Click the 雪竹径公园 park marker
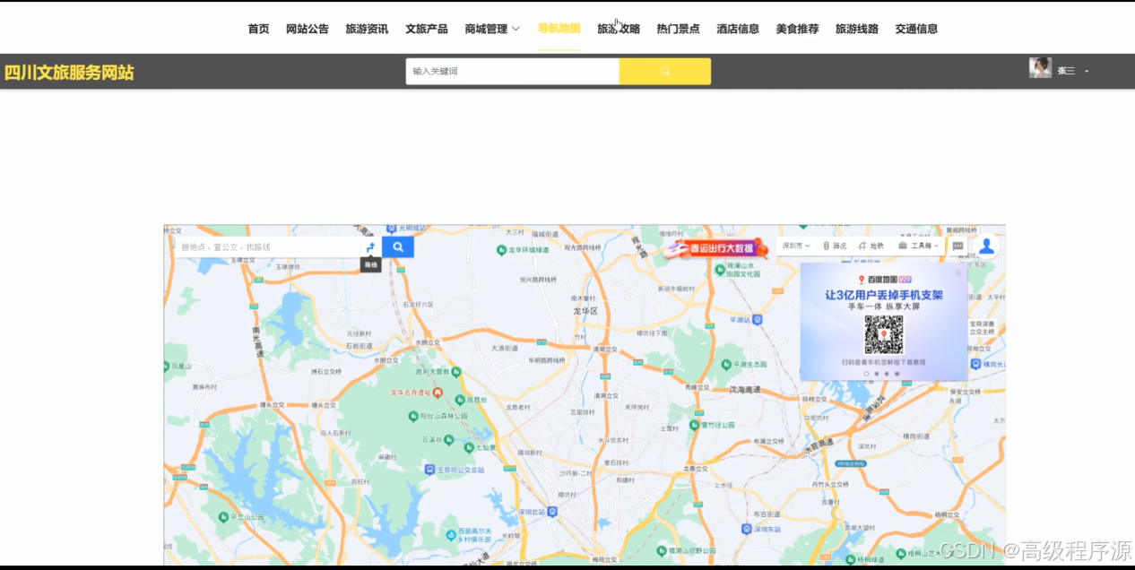The width and height of the screenshot is (1135, 570). click(694, 425)
